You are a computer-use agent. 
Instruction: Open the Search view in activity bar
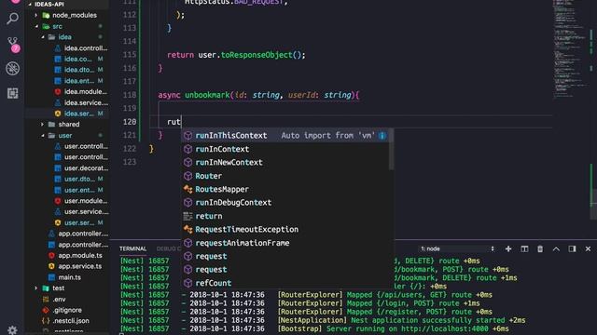point(12,19)
